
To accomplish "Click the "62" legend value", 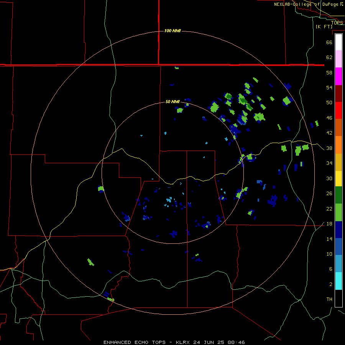I will (x=329, y=58).
